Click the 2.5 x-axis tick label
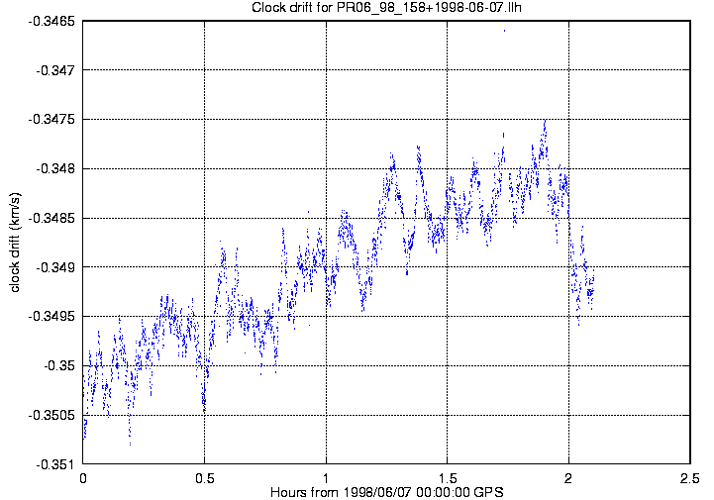714x500 pixels. click(690, 478)
